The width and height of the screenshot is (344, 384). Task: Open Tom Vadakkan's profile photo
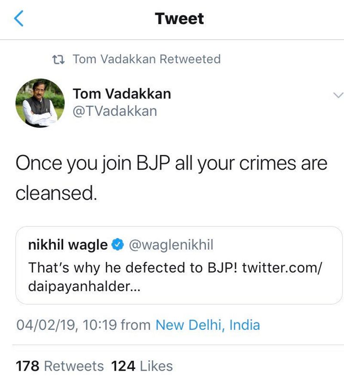pyautogui.click(x=40, y=103)
